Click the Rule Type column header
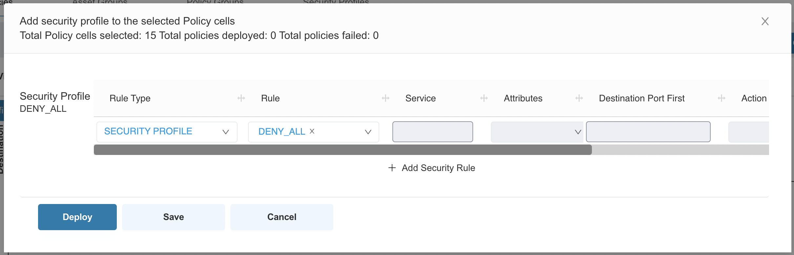Viewport: 794px width, 255px height. click(130, 98)
